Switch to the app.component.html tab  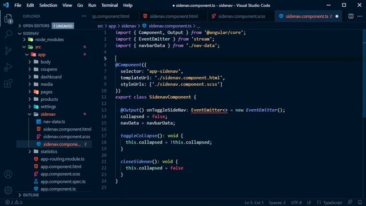(x=116, y=16)
